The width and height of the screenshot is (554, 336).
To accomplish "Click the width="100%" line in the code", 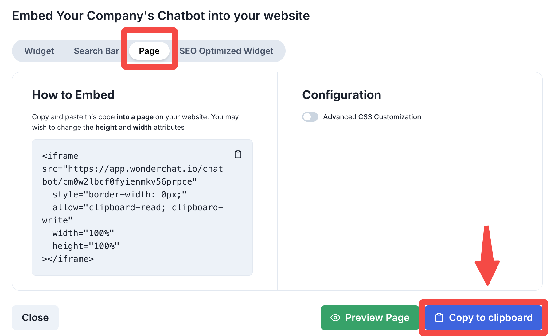I will coord(83,233).
